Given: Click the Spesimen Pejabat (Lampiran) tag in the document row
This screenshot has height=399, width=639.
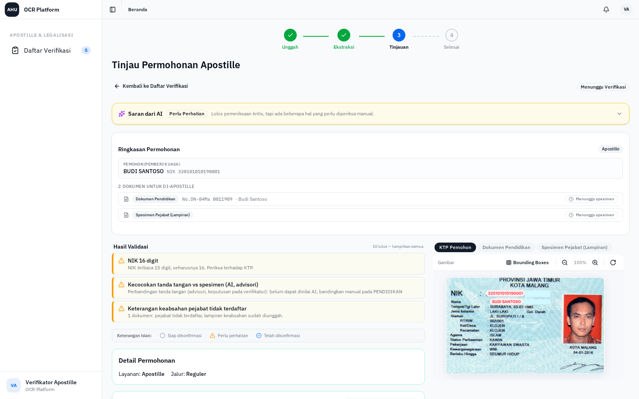Looking at the screenshot, I should (x=163, y=215).
